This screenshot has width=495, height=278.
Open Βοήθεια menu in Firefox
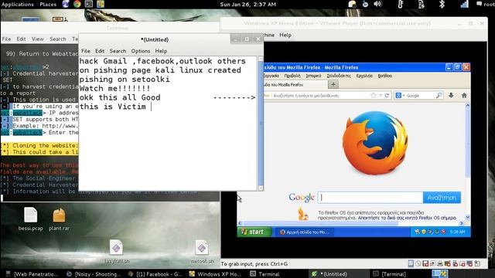pos(385,76)
